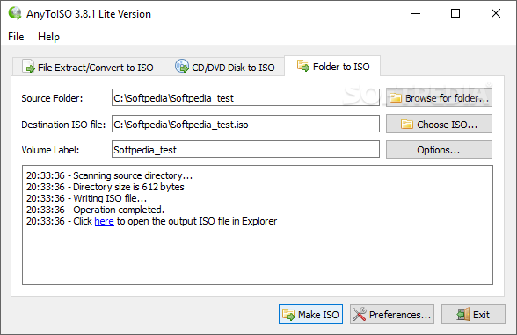Click the Choose ISO button
Viewport: 517px width, 335px height.
coord(439,124)
